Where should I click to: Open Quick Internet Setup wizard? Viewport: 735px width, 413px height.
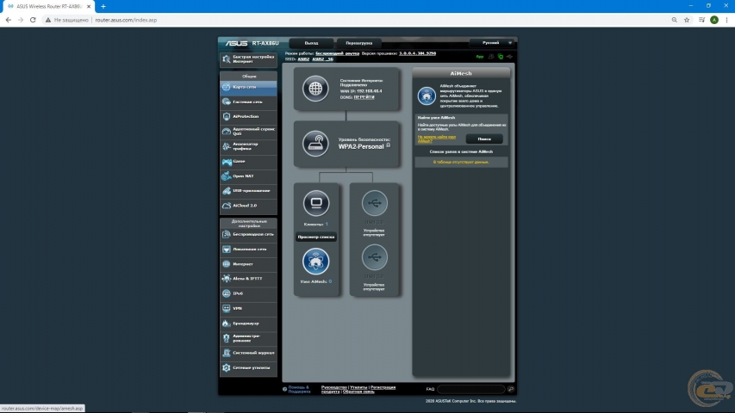click(x=248, y=59)
